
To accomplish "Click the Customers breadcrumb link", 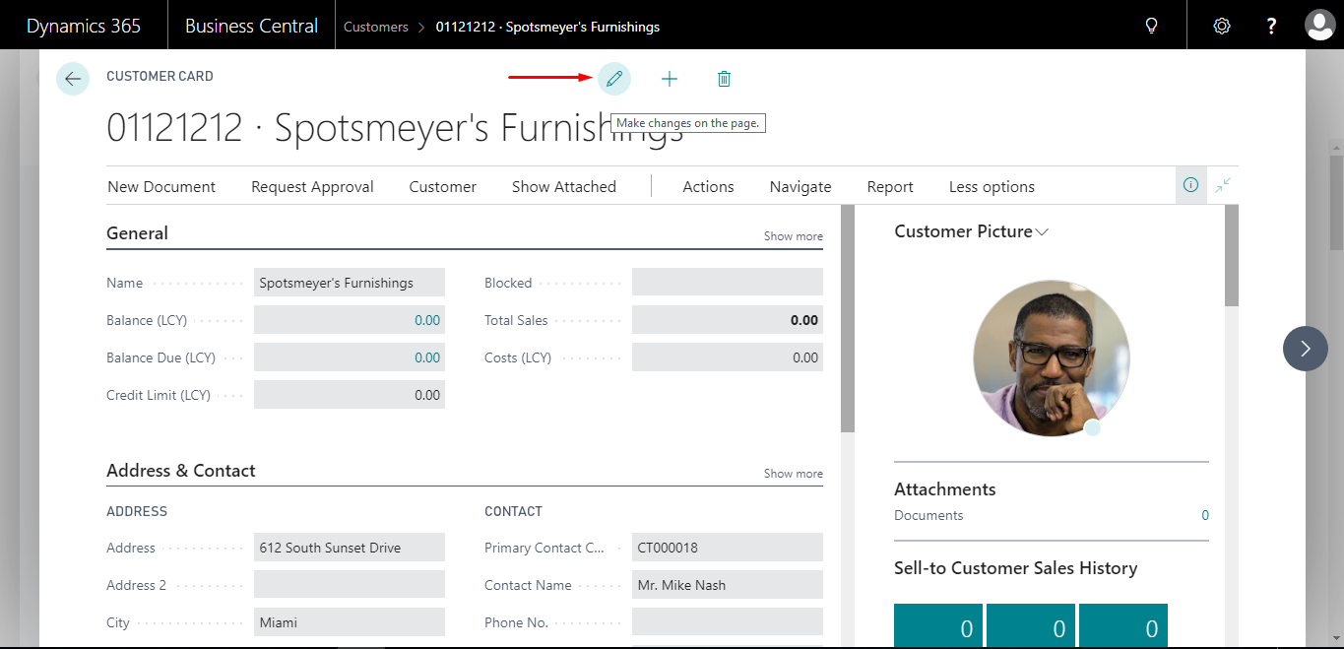I will click(x=376, y=27).
